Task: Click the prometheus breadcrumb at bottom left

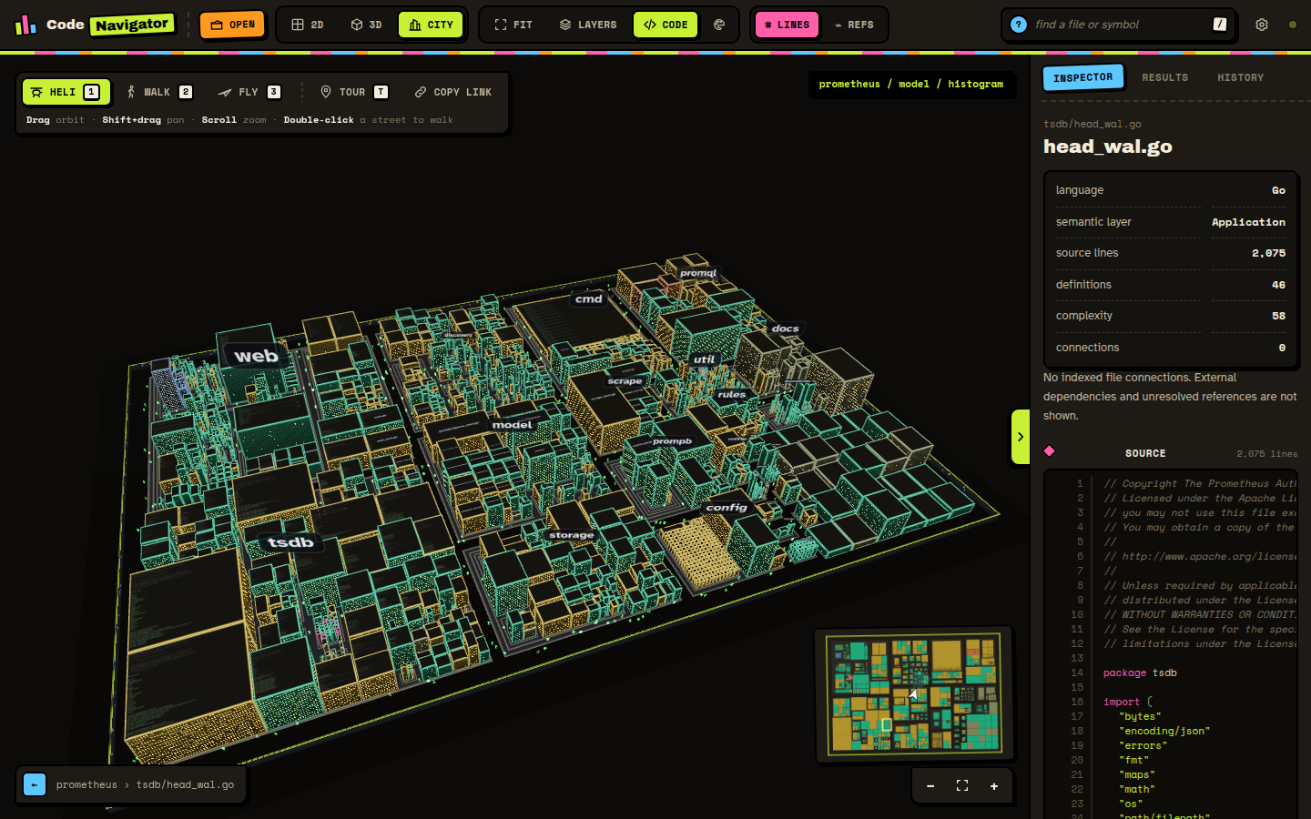Action: (86, 784)
